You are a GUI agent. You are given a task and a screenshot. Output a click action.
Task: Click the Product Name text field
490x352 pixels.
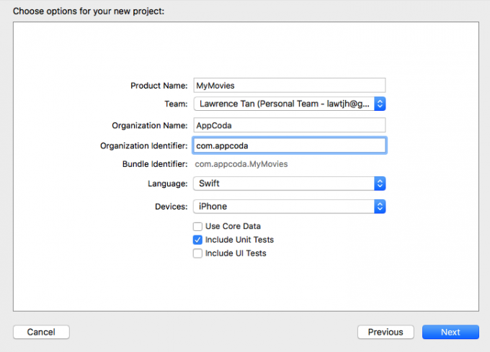click(290, 86)
